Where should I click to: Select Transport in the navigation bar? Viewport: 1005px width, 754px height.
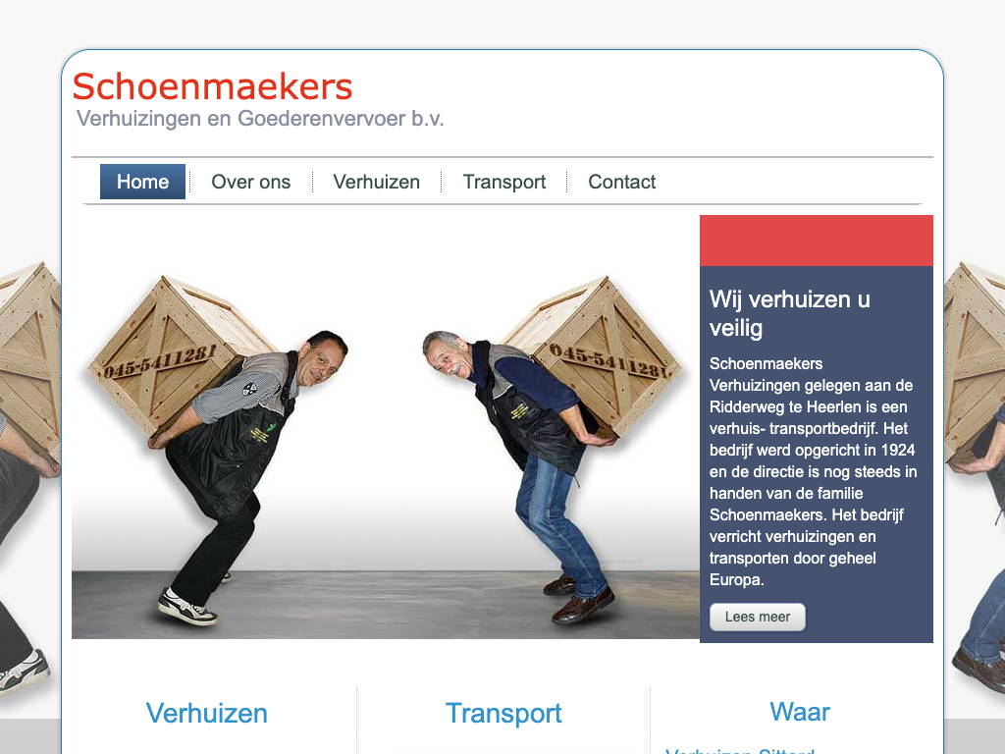click(x=504, y=182)
